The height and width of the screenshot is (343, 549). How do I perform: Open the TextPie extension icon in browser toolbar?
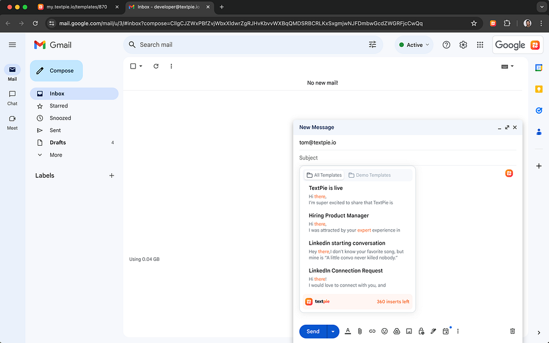click(x=492, y=23)
